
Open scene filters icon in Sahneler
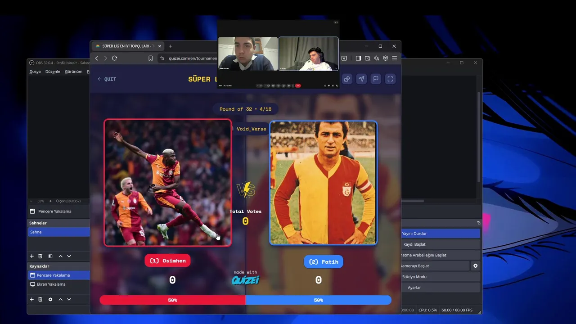50,256
